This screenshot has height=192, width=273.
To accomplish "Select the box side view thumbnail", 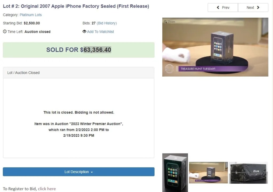I will (248, 173).
